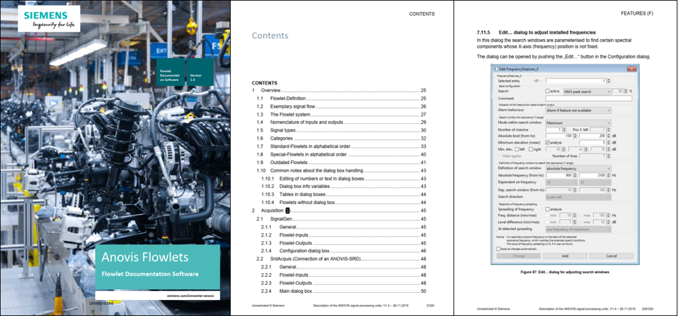Jump to 2 Acquisition chapter entry
678x316 pixels.
[x=339, y=210]
